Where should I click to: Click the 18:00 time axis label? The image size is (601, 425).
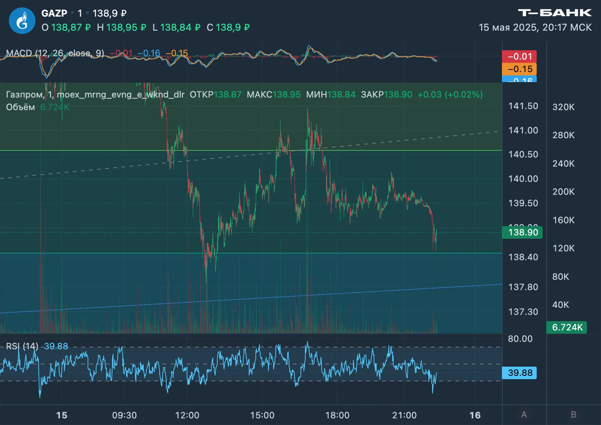click(337, 415)
